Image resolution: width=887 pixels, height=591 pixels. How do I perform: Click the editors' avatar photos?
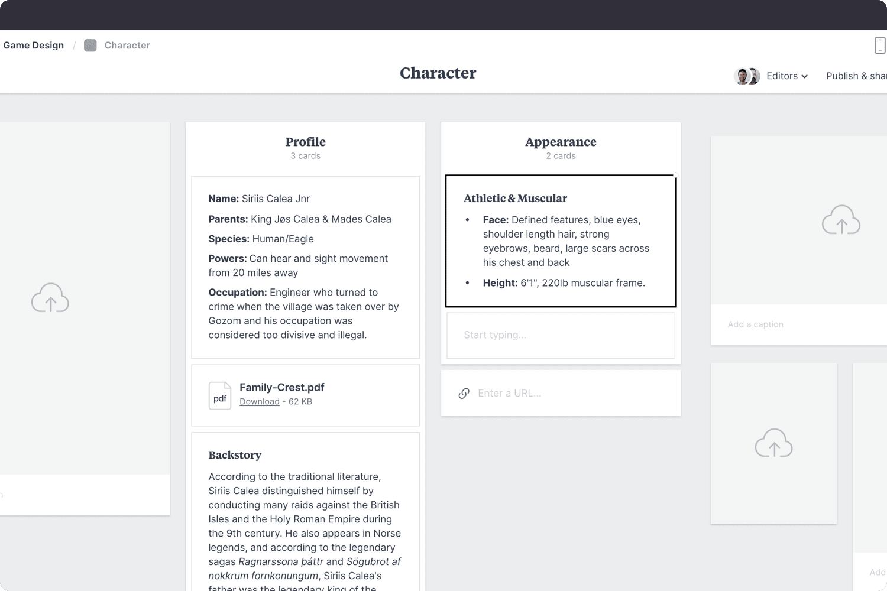[x=747, y=76]
